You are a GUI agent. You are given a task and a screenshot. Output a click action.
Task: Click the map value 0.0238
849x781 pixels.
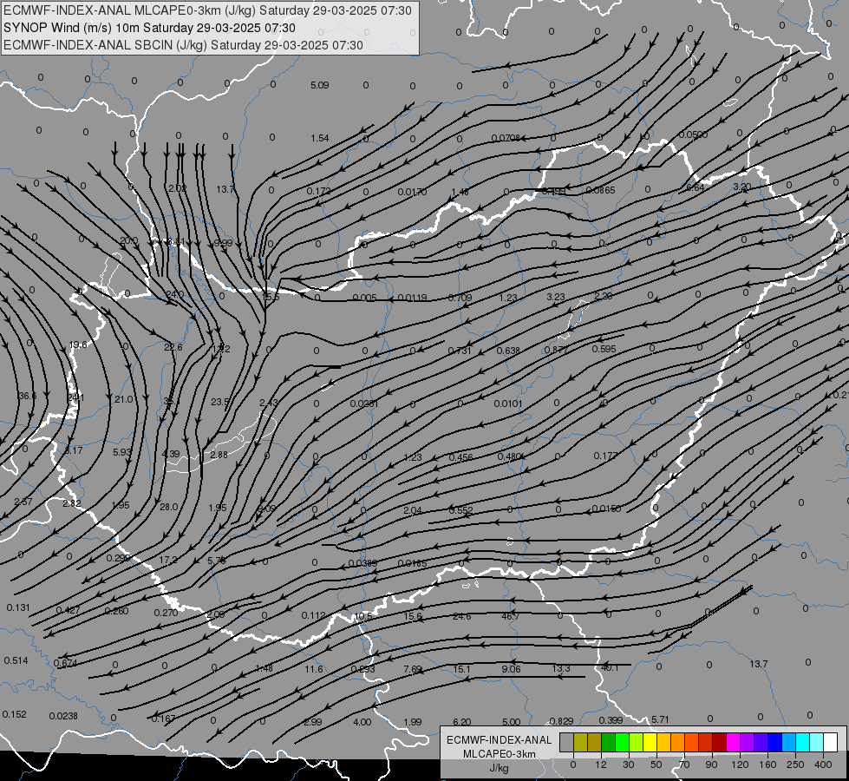[x=63, y=716]
